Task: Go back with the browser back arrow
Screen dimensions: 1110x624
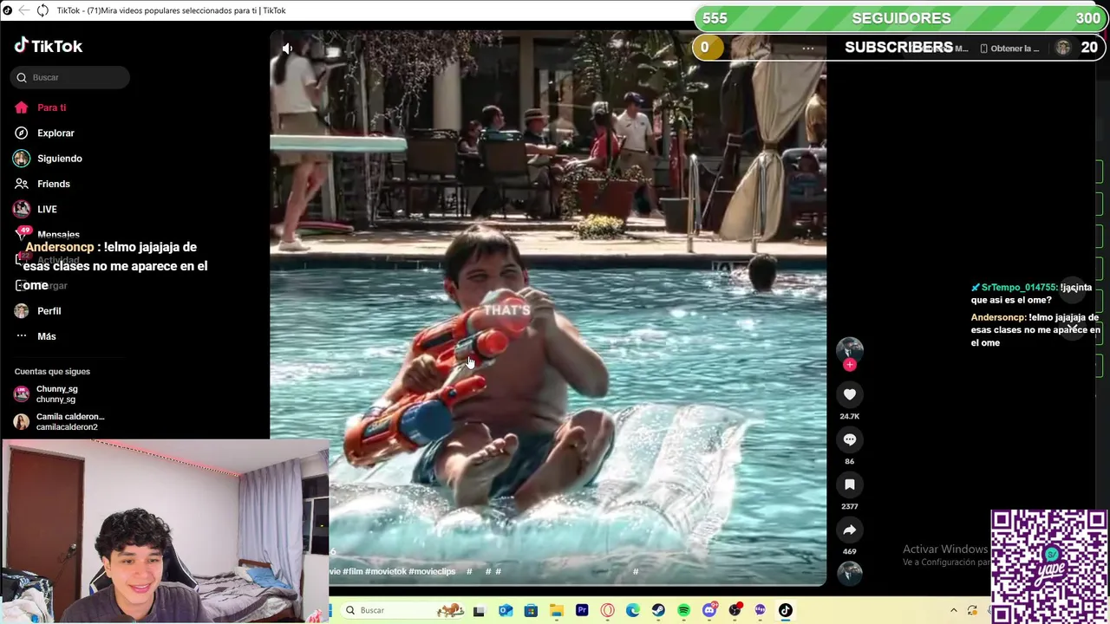Action: click(23, 10)
